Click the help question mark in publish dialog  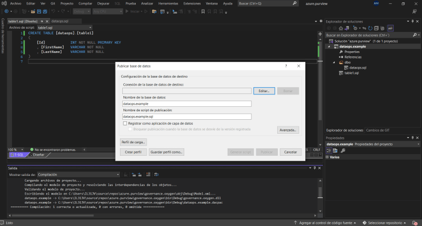pos(286,66)
